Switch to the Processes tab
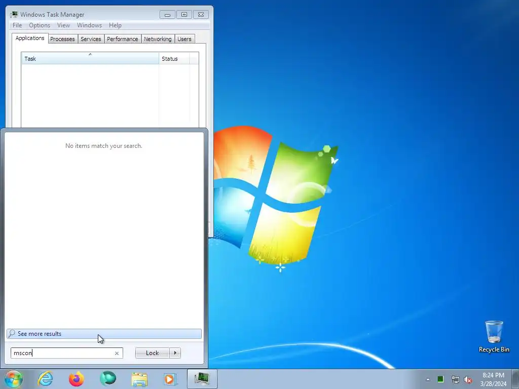This screenshot has height=389, width=519. 62,39
